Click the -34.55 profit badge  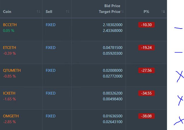point(146,93)
